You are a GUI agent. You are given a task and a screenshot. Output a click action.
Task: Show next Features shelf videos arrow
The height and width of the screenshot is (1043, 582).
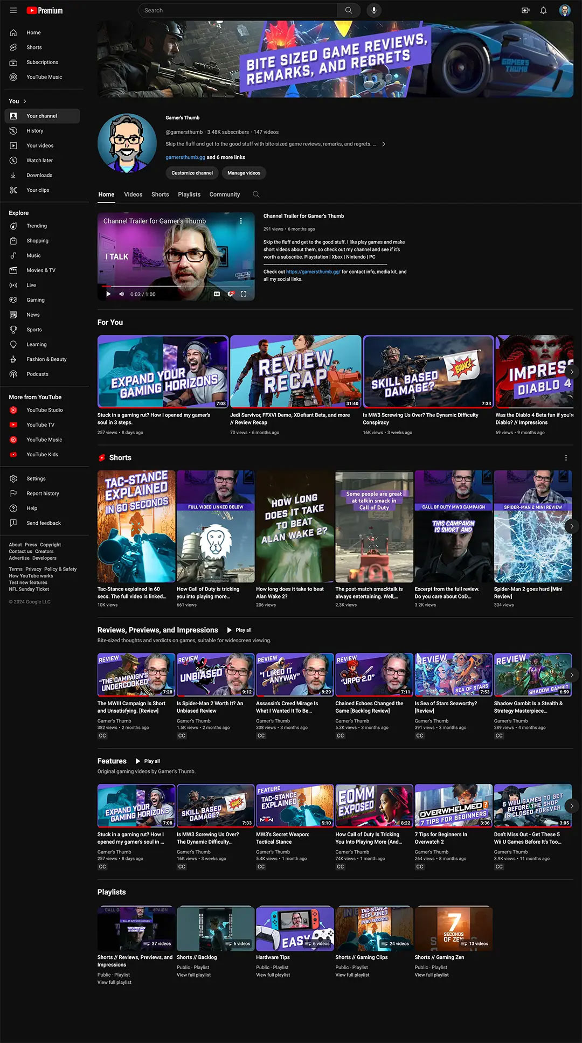click(572, 806)
